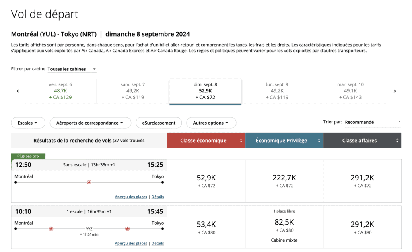412x252 pixels.
Task: Expand the Escales filter
Action: [x=28, y=123]
